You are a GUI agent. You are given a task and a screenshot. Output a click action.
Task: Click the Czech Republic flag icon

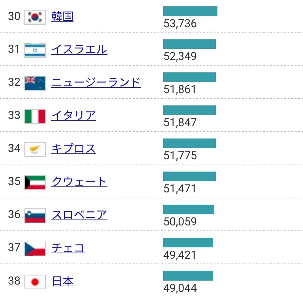pos(35,249)
